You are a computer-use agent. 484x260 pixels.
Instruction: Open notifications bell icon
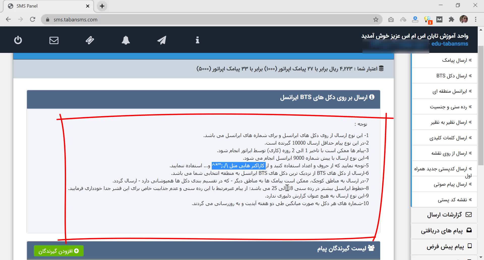click(126, 40)
